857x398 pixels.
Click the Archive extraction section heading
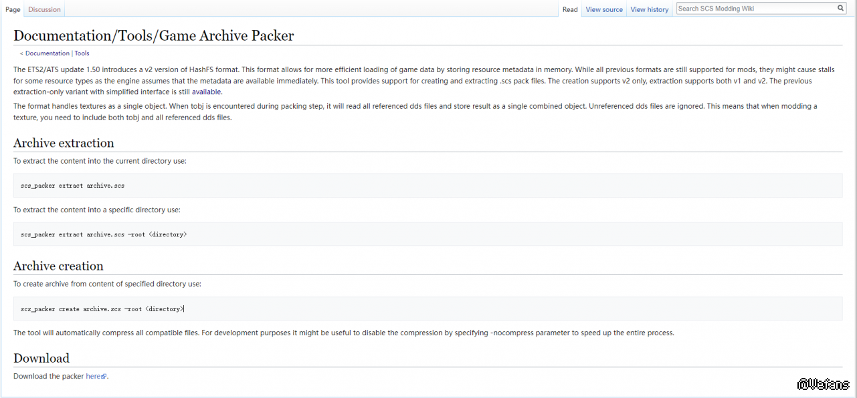[x=64, y=143]
